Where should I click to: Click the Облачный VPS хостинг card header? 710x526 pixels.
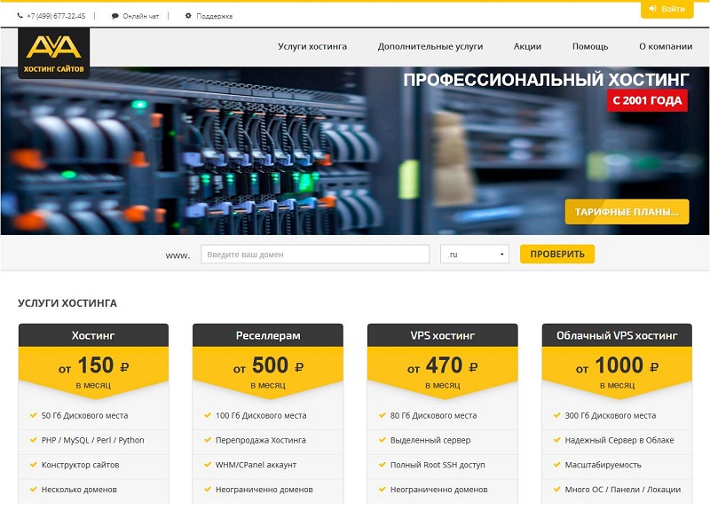617,335
